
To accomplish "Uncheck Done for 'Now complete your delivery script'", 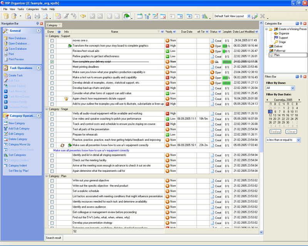I will tap(52, 62).
